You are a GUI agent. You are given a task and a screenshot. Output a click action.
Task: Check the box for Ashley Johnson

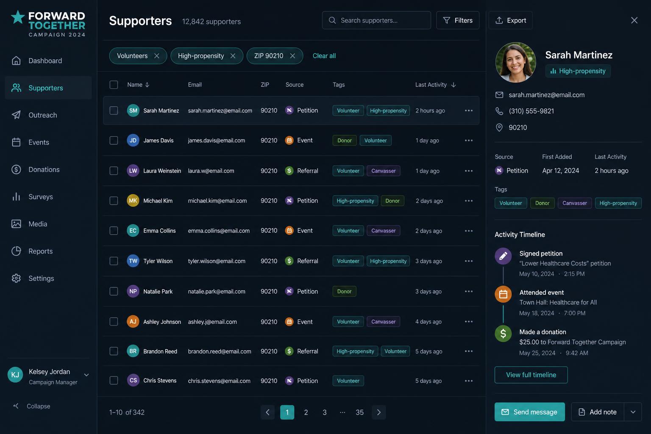click(x=114, y=322)
